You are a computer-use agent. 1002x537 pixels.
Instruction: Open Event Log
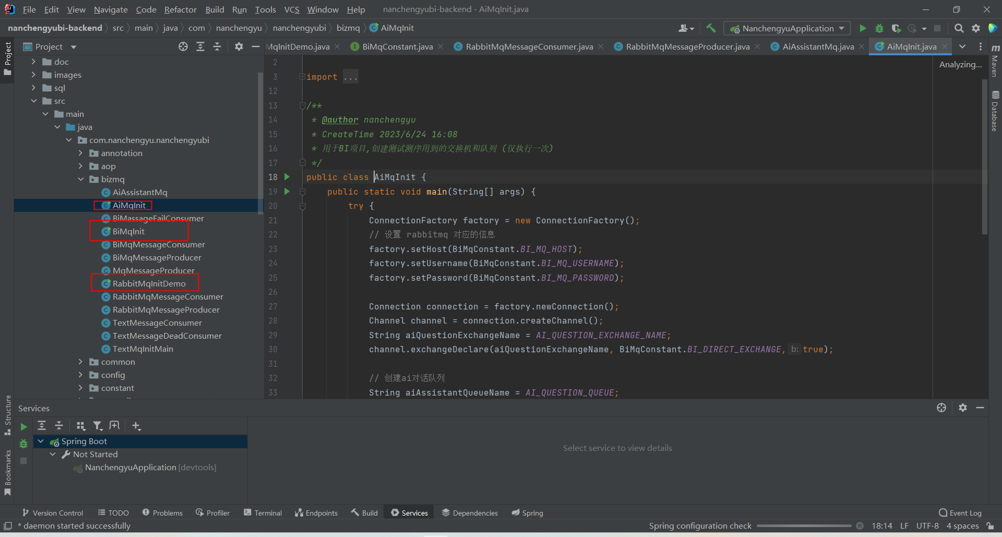[x=960, y=513]
